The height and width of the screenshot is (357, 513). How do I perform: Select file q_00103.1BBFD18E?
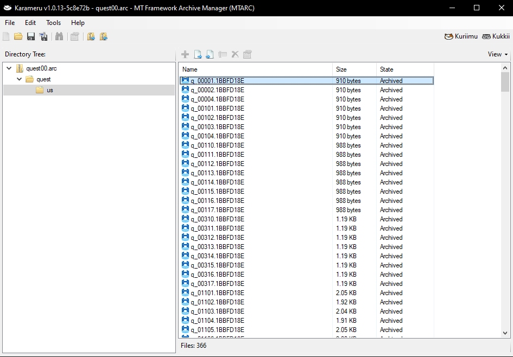pyautogui.click(x=307, y=127)
